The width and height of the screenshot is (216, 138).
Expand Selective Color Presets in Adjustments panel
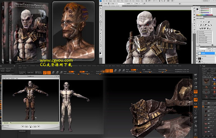(204, 42)
